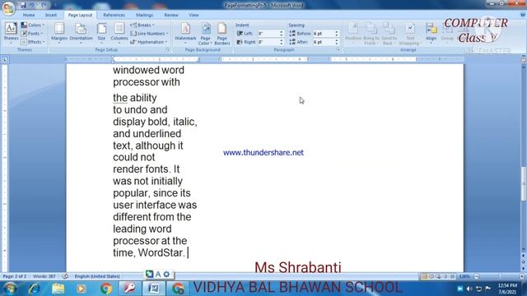
Task: Click the English (United States) language indicator
Action: tap(97, 276)
